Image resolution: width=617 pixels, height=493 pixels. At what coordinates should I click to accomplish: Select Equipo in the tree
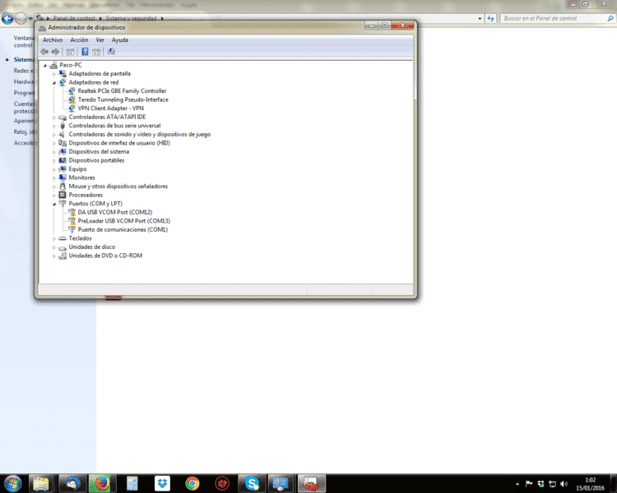(77, 169)
